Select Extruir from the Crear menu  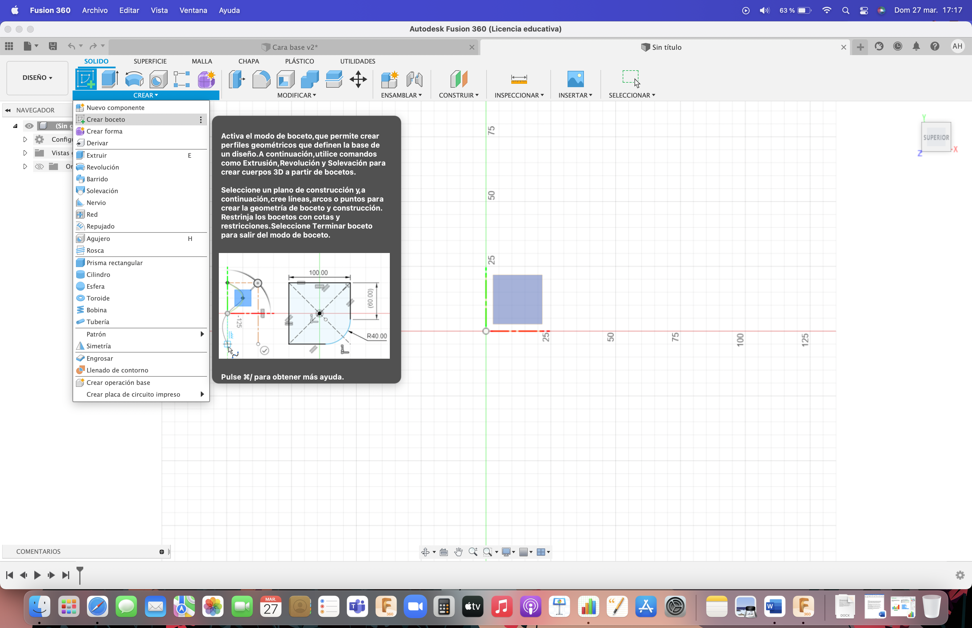point(141,155)
